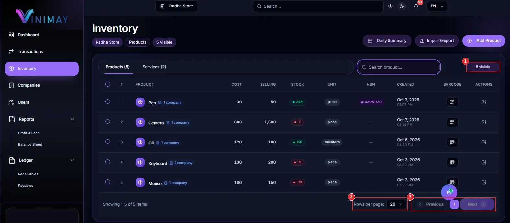Select the Keyboard row checkbox
This screenshot has height=223, width=510.
click(108, 162)
